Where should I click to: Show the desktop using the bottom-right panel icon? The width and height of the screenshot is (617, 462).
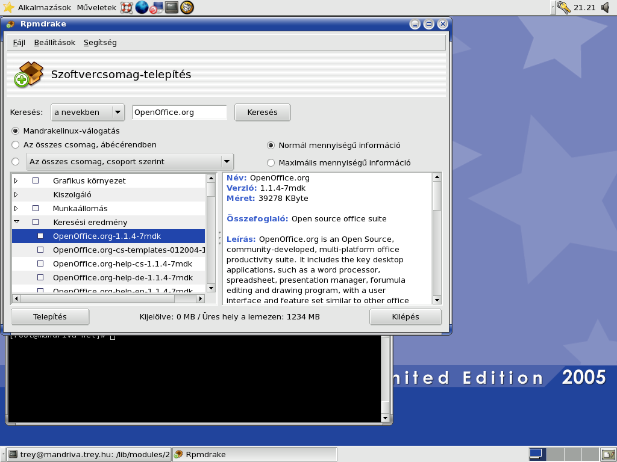tap(608, 454)
